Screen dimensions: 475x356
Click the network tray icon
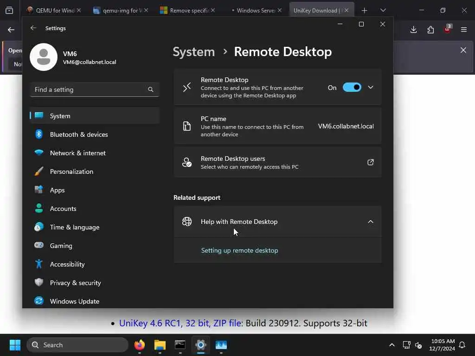tap(406, 345)
